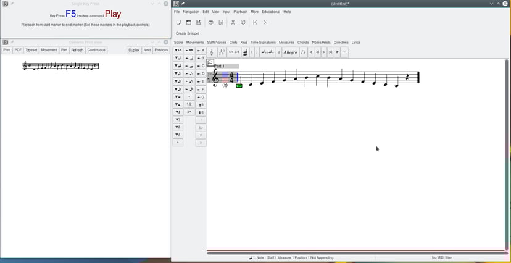Click the 1/2 duration button

(189, 104)
